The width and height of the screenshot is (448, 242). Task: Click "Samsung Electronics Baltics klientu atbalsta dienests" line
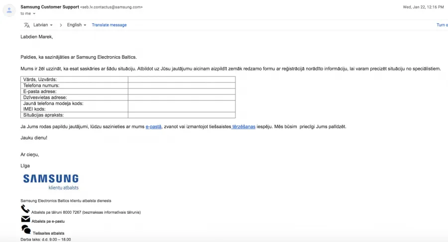[66, 201]
